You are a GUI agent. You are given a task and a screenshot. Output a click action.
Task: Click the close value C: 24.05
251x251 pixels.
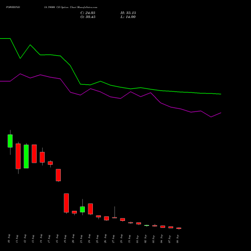click(x=88, y=13)
